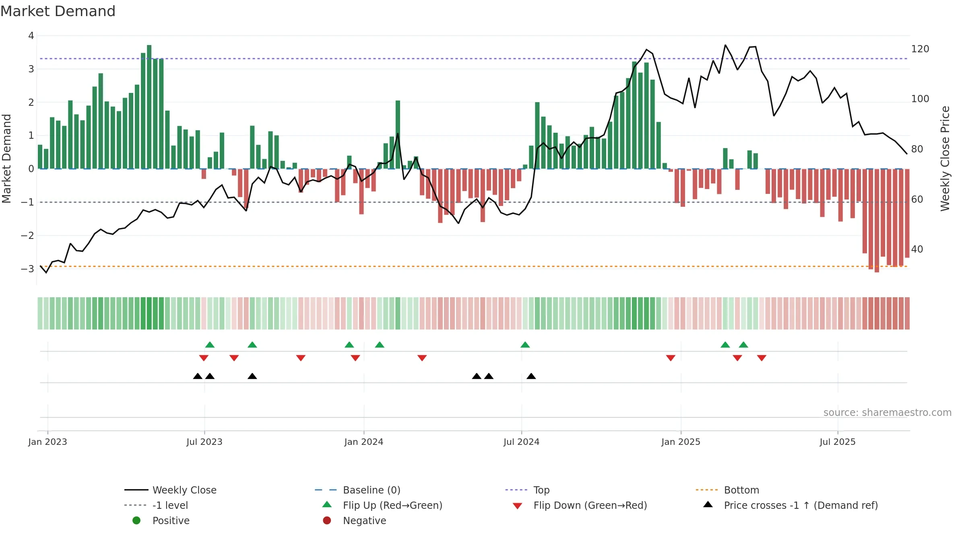
Task: Click the lowest red bar near -3
Action: point(877,220)
